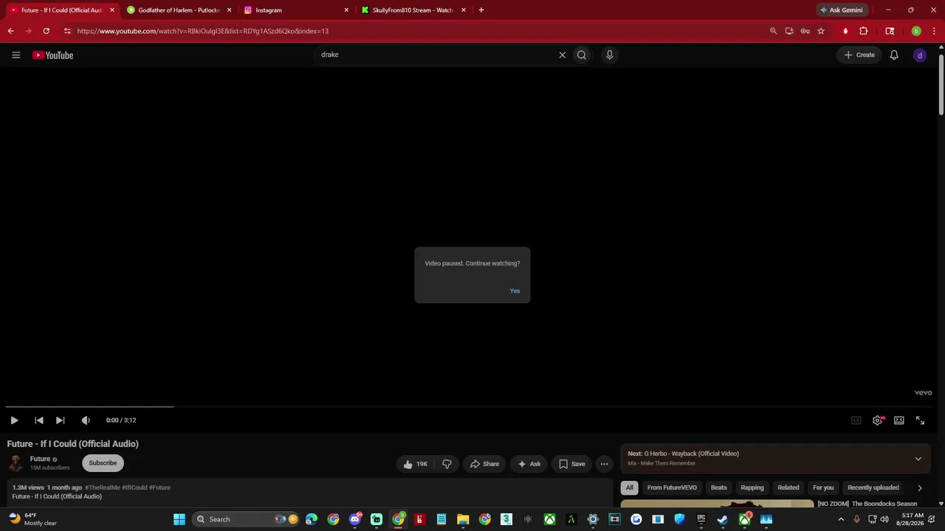Select the All filter chip

[630, 487]
